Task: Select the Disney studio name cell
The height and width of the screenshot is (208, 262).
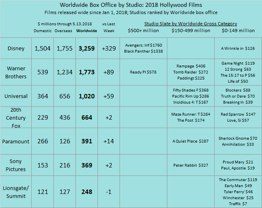Action: [x=16, y=48]
